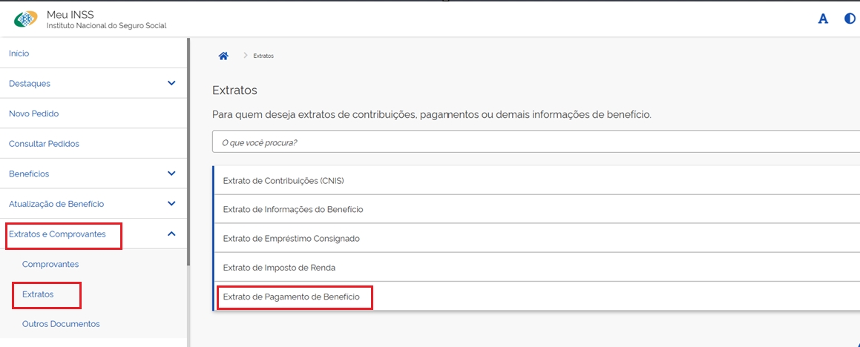Open Extrato de Empréstimo Consignado
The image size is (860, 347).
tap(536, 239)
